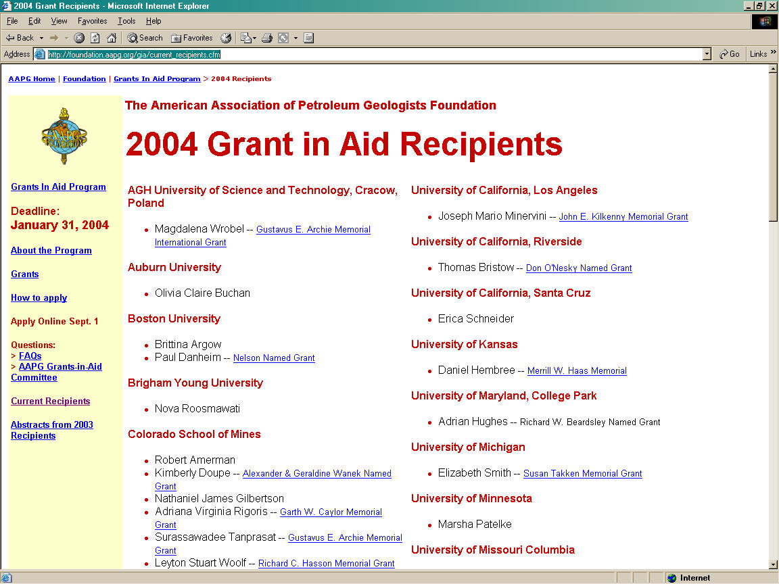Open Alexander & Geraldine Wanek Named Grant link
779x584 pixels.
pyautogui.click(x=317, y=474)
